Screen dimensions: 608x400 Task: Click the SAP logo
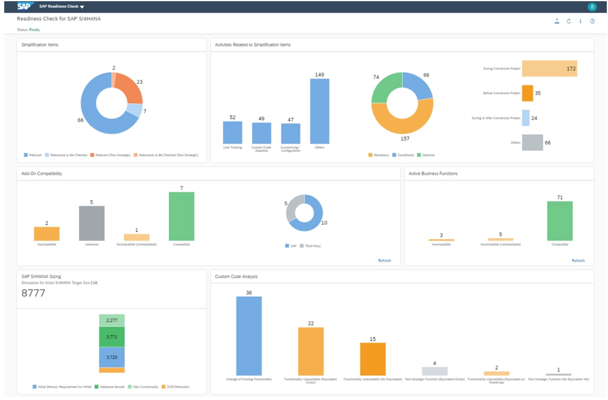[x=25, y=6]
